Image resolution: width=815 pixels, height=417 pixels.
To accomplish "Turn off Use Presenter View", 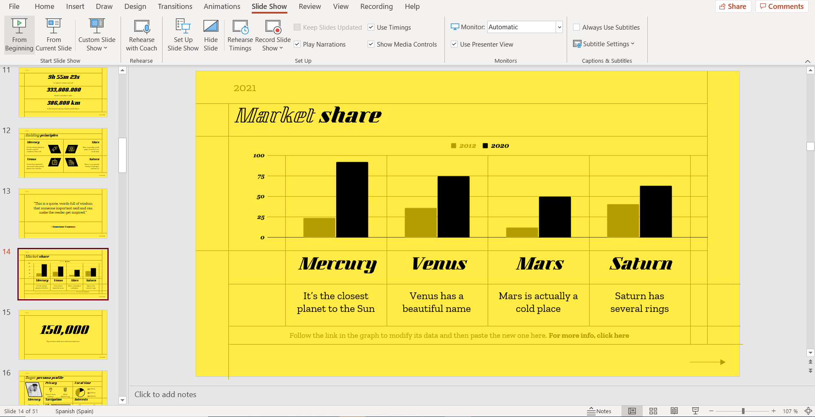I will click(x=454, y=44).
